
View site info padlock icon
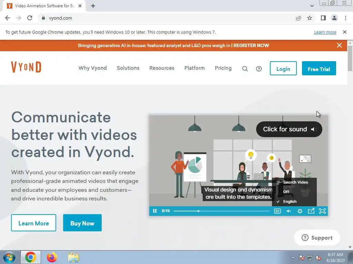click(x=43, y=18)
